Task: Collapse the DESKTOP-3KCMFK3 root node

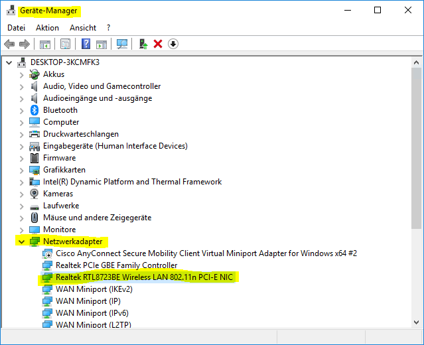Action: pyautogui.click(x=9, y=62)
